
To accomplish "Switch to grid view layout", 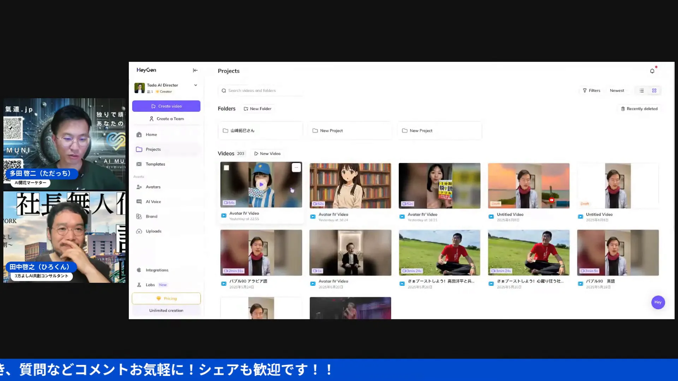I will click(x=654, y=91).
